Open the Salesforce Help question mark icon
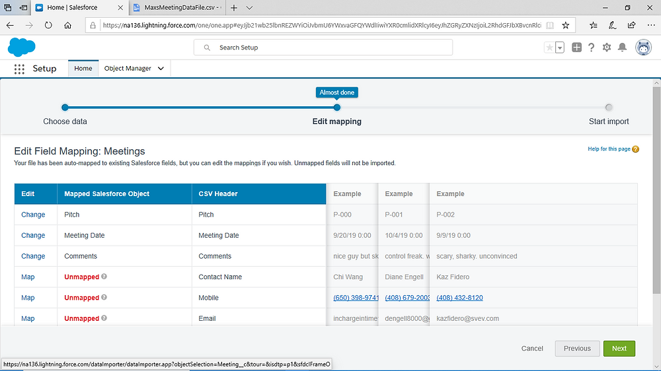 point(592,48)
